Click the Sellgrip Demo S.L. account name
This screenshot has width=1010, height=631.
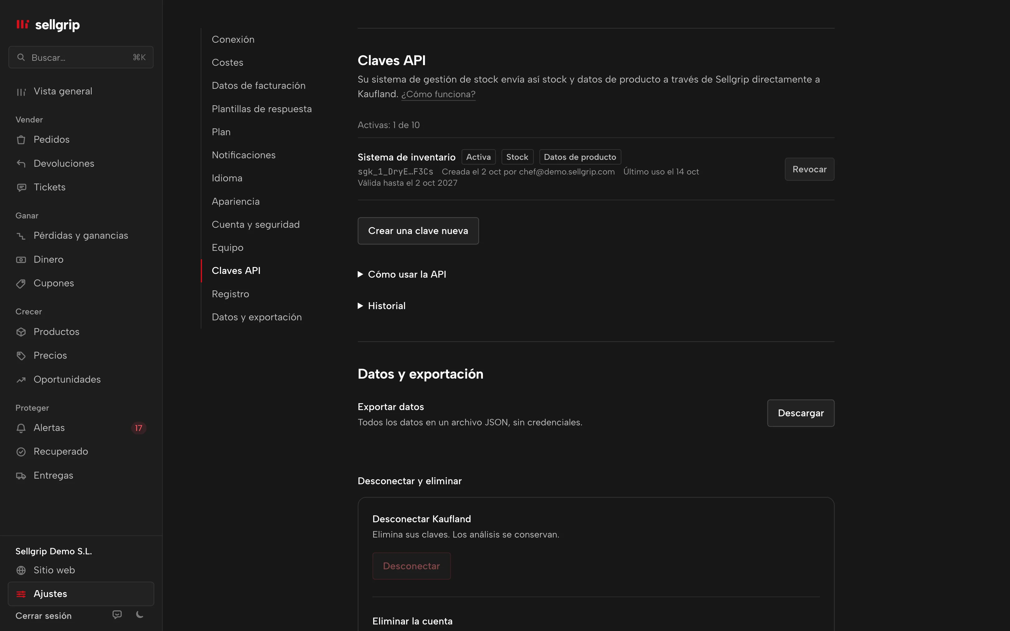tap(53, 551)
